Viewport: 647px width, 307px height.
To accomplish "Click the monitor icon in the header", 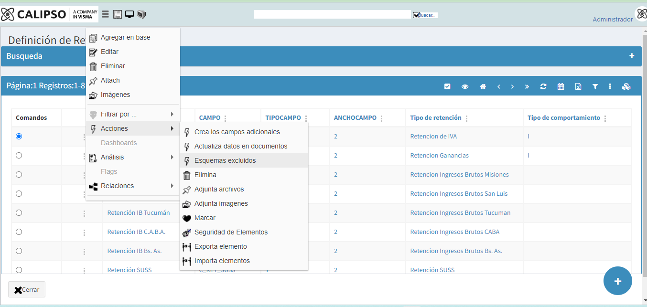I will (129, 14).
